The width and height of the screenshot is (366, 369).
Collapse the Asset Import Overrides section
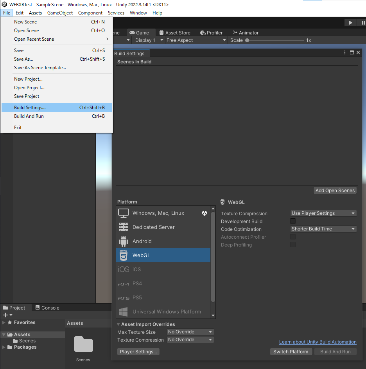pyautogui.click(x=118, y=324)
